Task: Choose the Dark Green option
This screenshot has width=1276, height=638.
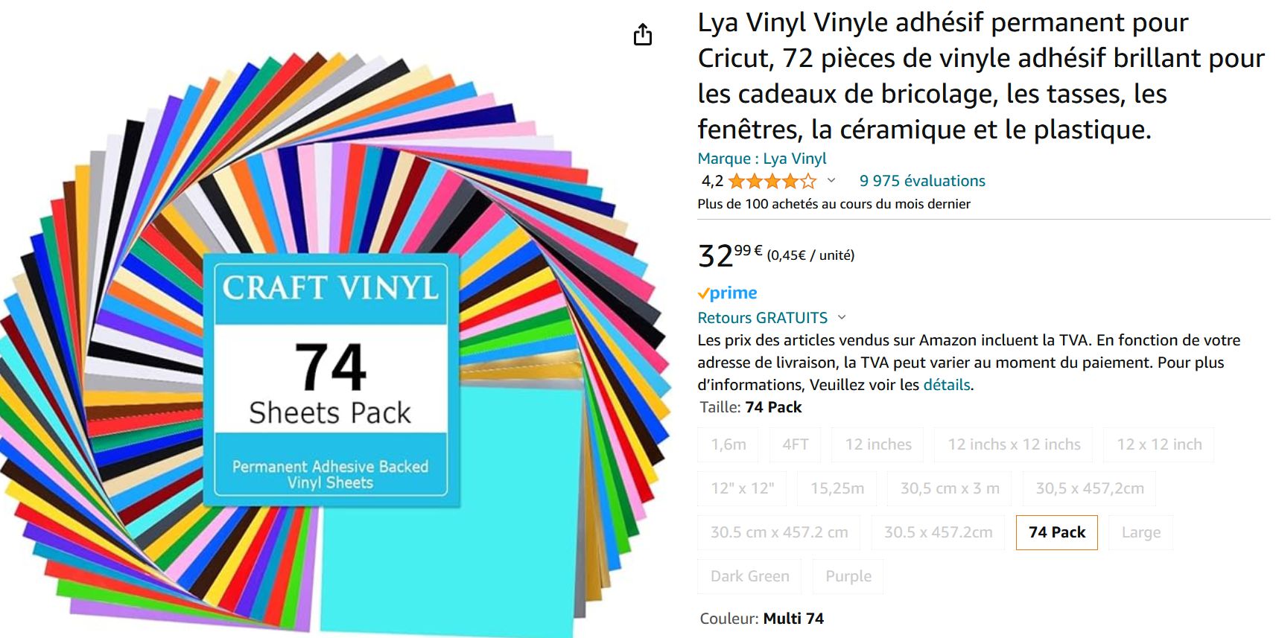Action: [750, 576]
